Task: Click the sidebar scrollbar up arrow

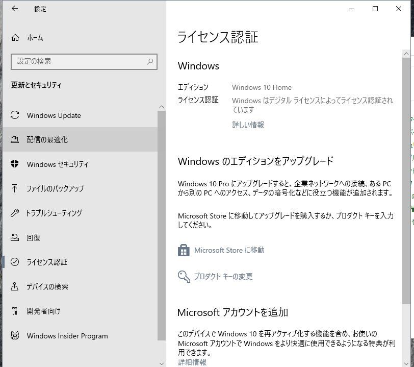Action: coord(162,106)
